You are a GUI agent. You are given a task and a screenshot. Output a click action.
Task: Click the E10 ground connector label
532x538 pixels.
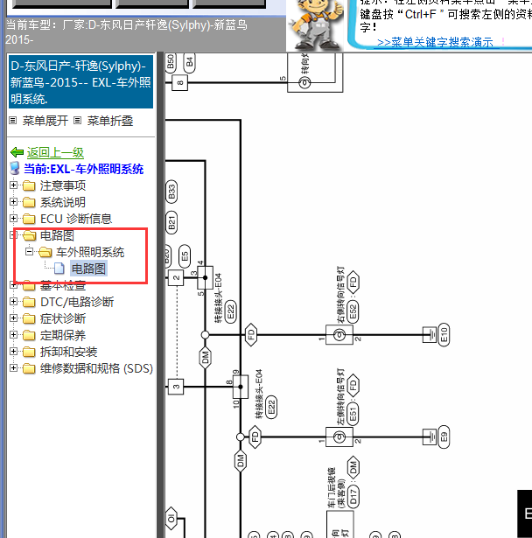point(444,335)
